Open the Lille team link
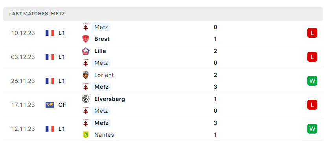327x143 pixels. pyautogui.click(x=100, y=51)
